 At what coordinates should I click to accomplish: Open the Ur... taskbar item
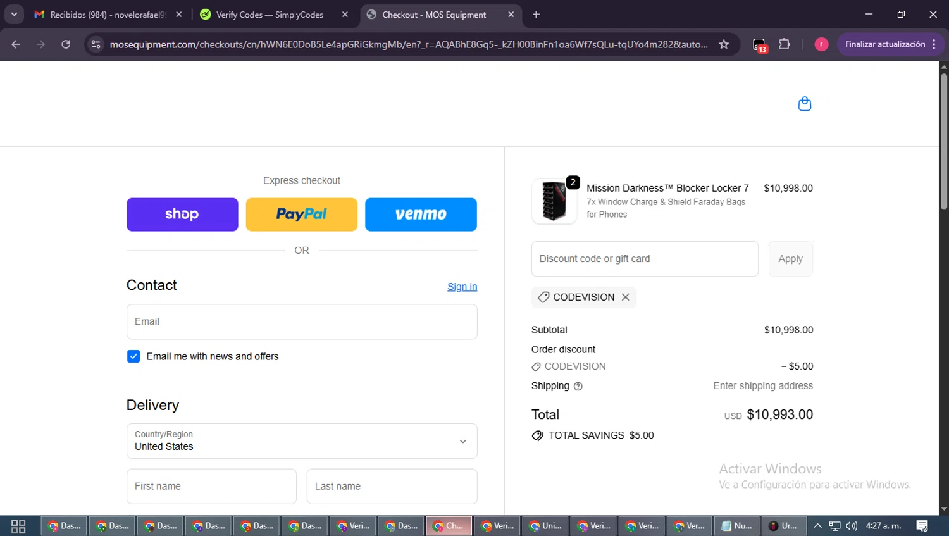[x=784, y=526]
